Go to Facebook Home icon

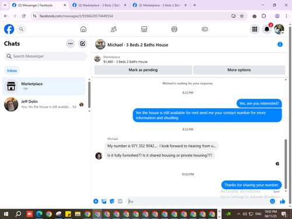(x=84, y=29)
